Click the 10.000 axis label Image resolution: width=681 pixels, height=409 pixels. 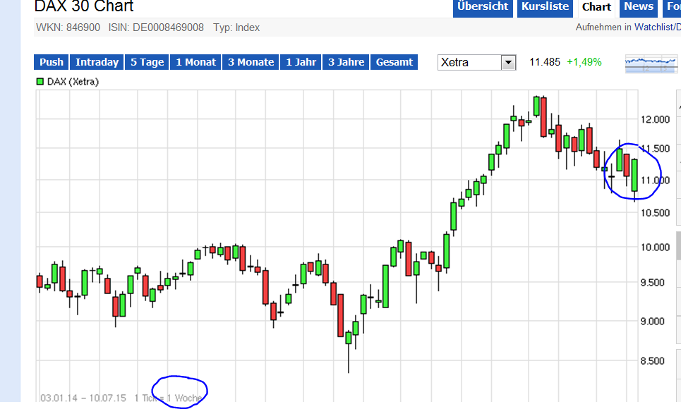[656, 247]
